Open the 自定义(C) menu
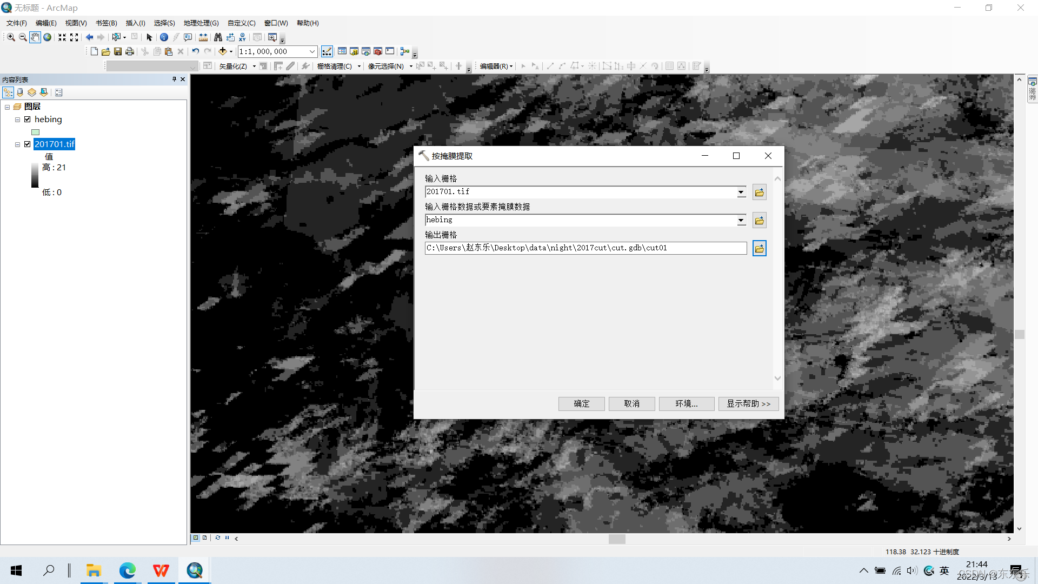Image resolution: width=1038 pixels, height=584 pixels. point(241,23)
